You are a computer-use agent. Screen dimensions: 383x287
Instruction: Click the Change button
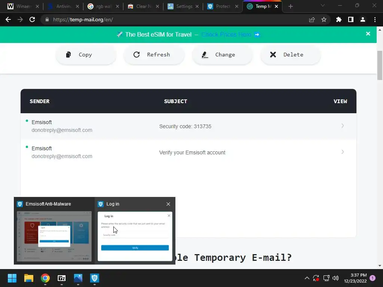[x=222, y=55]
